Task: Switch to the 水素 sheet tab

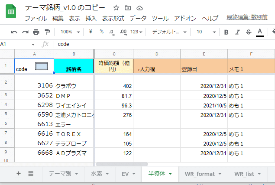Action: 97,174
